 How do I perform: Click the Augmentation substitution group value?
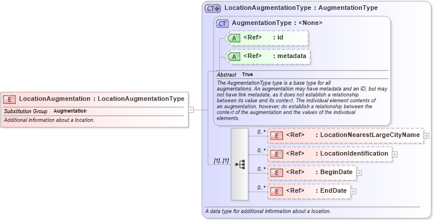[70, 111]
